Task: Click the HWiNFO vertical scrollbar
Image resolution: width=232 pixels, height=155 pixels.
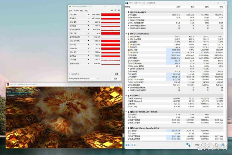Action: 226,123
